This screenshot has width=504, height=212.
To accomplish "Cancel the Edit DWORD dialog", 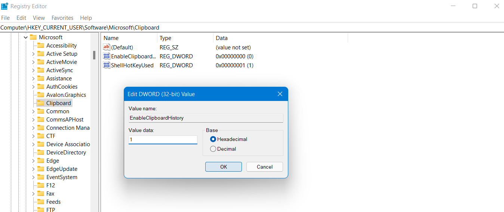I will click(264, 167).
